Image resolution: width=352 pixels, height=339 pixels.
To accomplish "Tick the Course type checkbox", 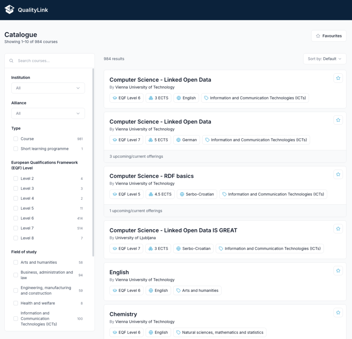I will pos(16,139).
